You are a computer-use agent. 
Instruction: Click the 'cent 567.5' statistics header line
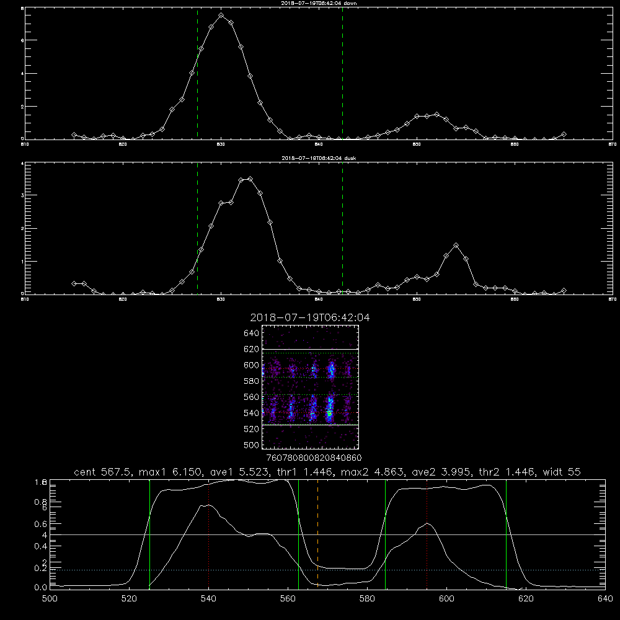[327, 472]
